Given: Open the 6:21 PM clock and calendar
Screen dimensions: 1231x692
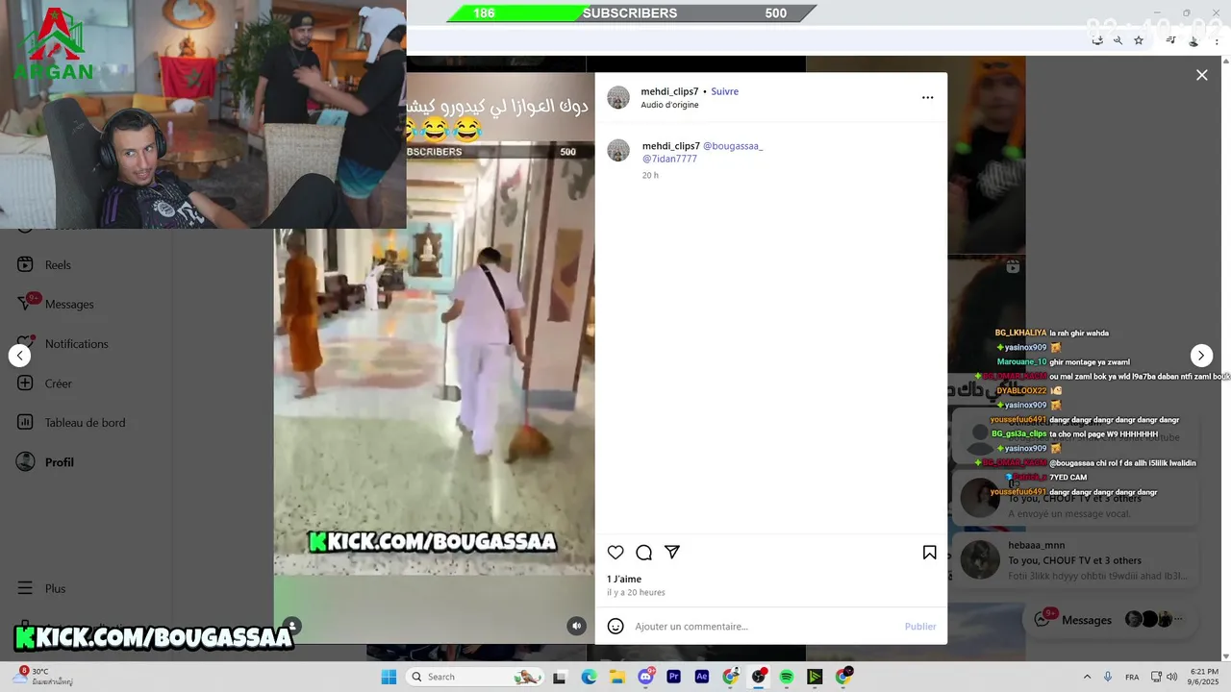Looking at the screenshot, I should [x=1205, y=677].
